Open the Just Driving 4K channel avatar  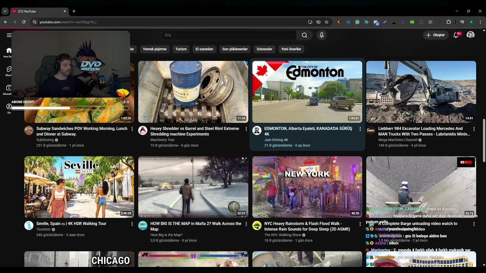[x=257, y=130]
